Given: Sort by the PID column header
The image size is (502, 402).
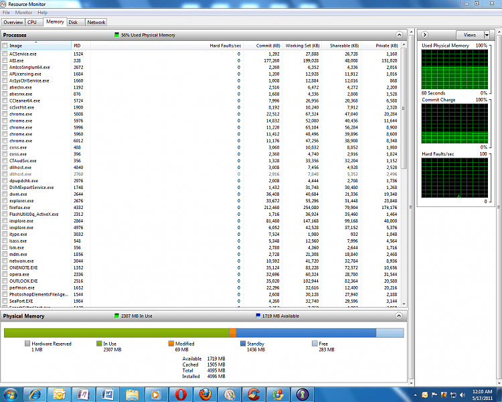Looking at the screenshot, I should click(81, 46).
